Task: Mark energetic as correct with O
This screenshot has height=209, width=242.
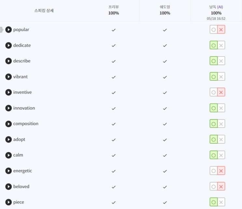Action: coord(214,171)
